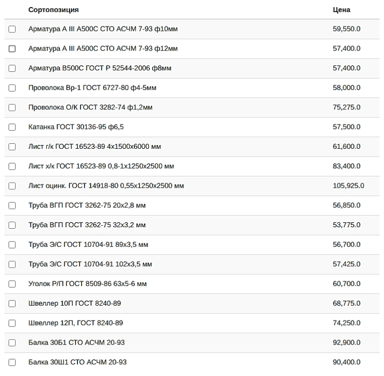Mark checkbox for Лист оцинк. ГОСТ 14918-80
The height and width of the screenshot is (376, 384).
pyautogui.click(x=12, y=186)
